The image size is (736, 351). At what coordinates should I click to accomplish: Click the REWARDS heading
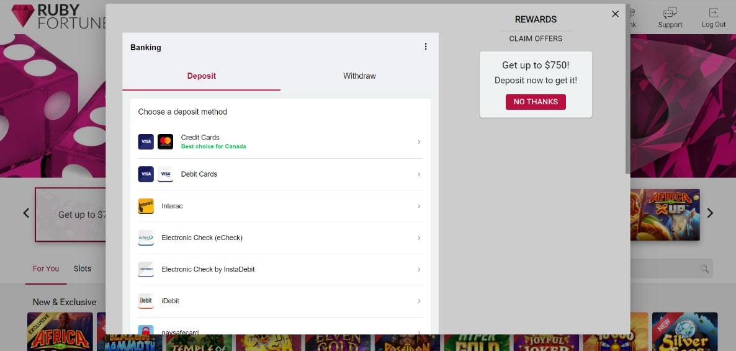pos(536,19)
